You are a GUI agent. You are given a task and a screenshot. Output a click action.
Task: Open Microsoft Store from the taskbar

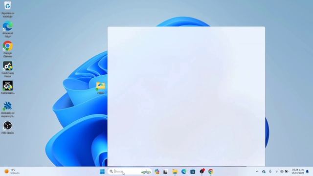pos(193,172)
